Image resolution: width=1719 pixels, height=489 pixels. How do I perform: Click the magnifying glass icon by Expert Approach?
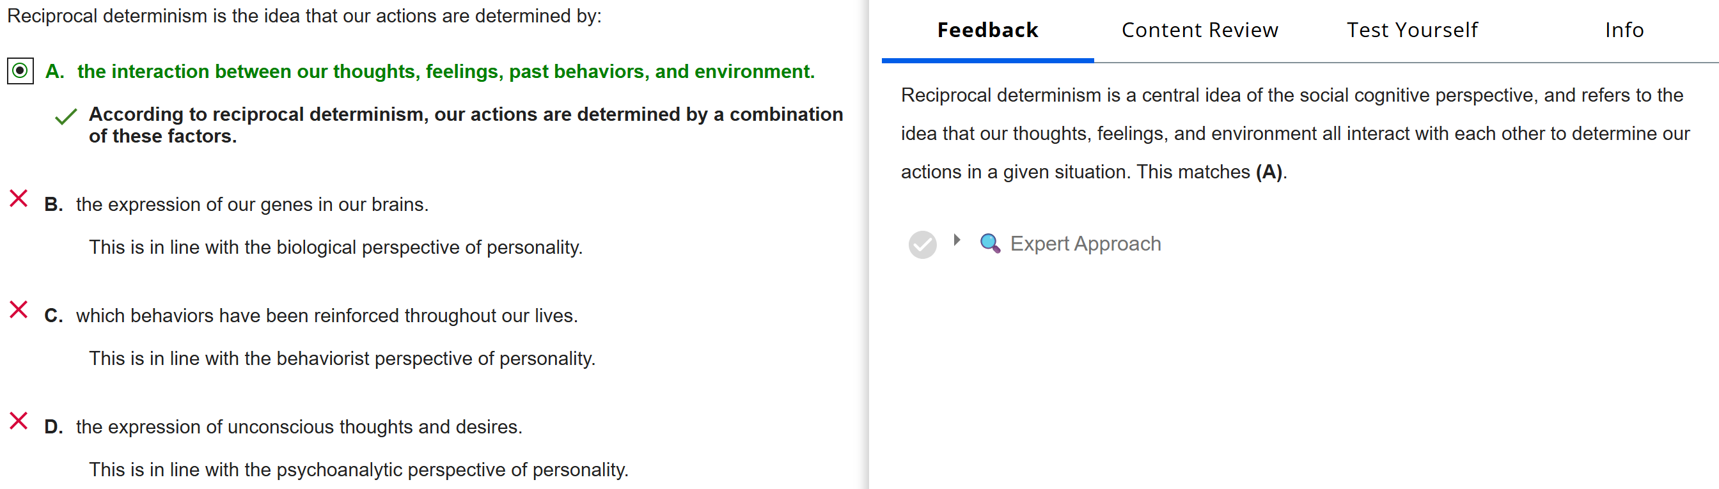989,244
